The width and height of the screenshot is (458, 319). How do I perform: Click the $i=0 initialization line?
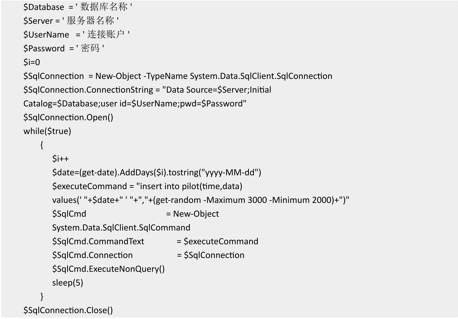(x=32, y=62)
